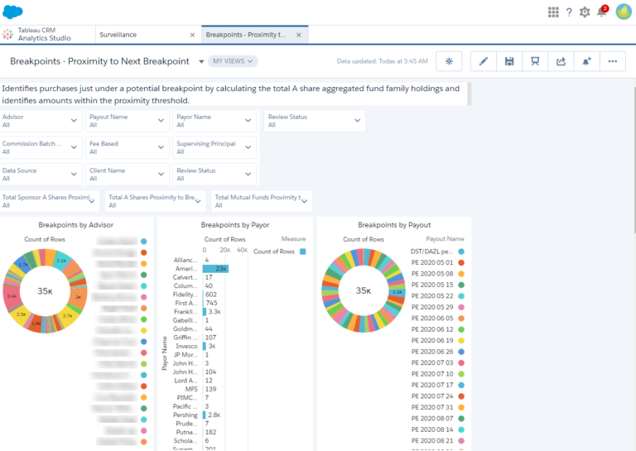636x451 pixels.
Task: Switch to the Surveillance tab
Action: pos(118,35)
